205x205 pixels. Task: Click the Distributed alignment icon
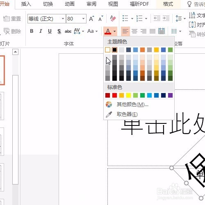(x=162, y=31)
